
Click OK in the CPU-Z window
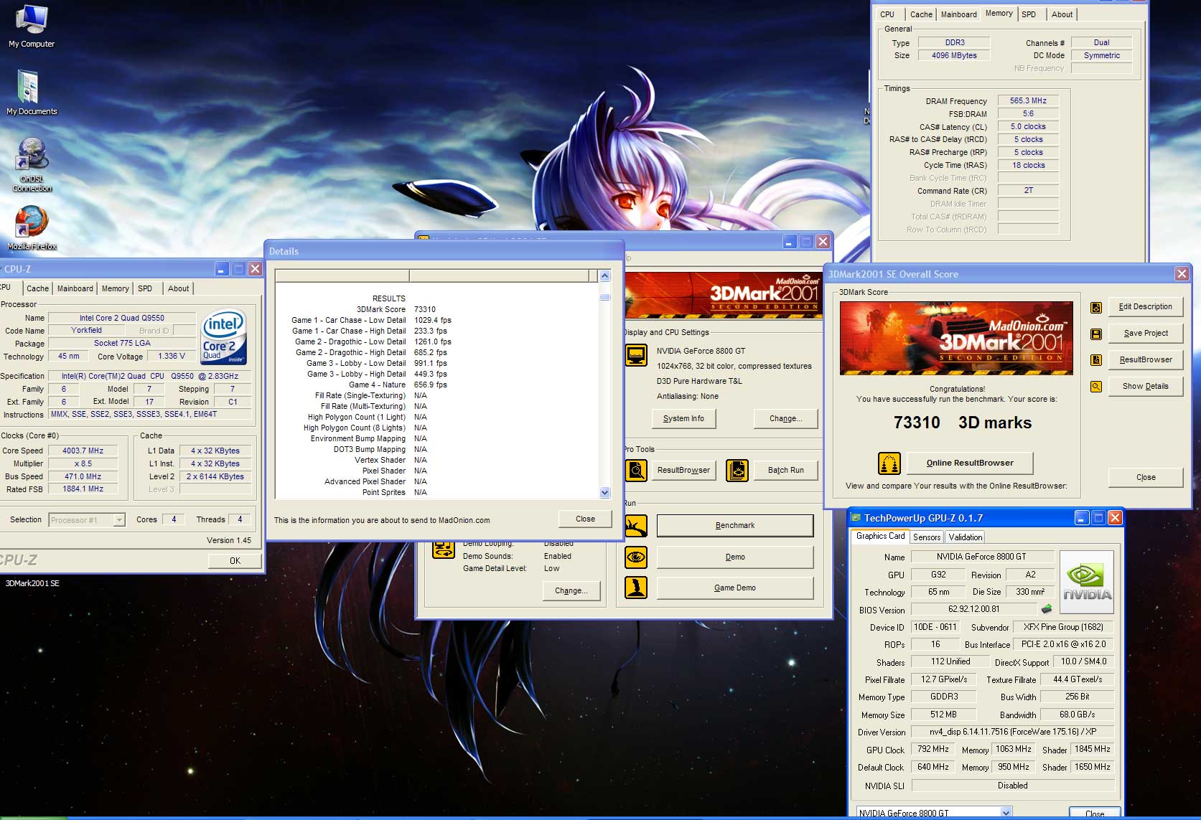(x=235, y=561)
